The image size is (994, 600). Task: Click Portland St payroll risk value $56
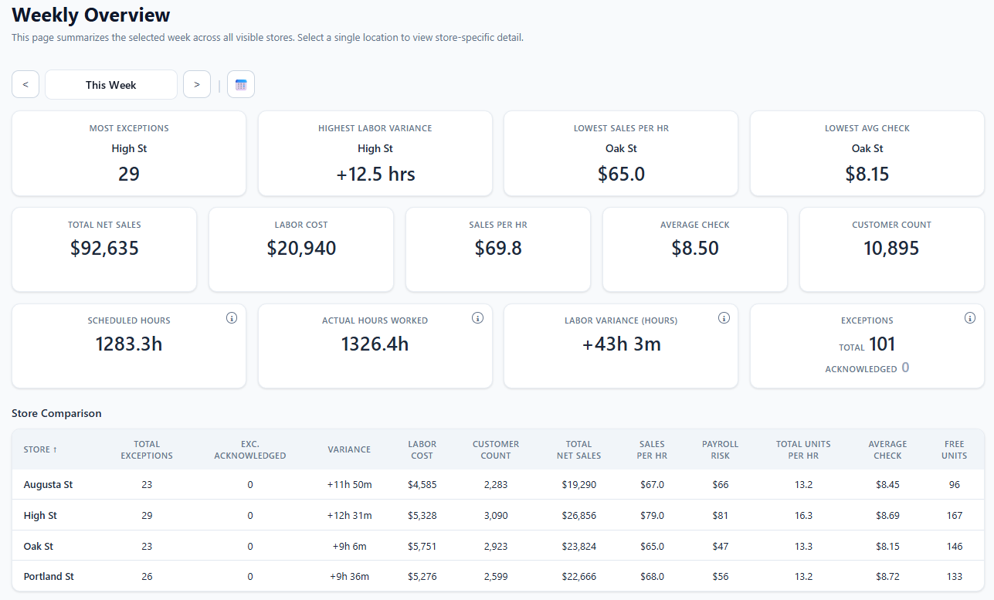[x=721, y=577]
